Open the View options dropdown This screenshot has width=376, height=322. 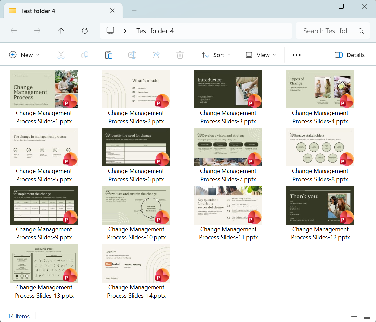coord(260,55)
